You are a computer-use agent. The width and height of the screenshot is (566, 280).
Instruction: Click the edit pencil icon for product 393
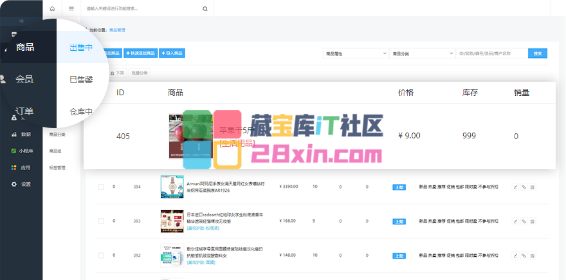[x=515, y=221]
